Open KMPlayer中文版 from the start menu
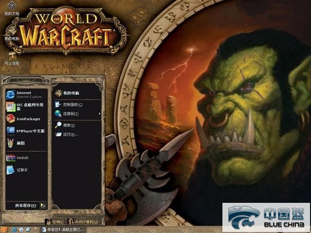Screen dimensions: 311x233 click(x=26, y=131)
